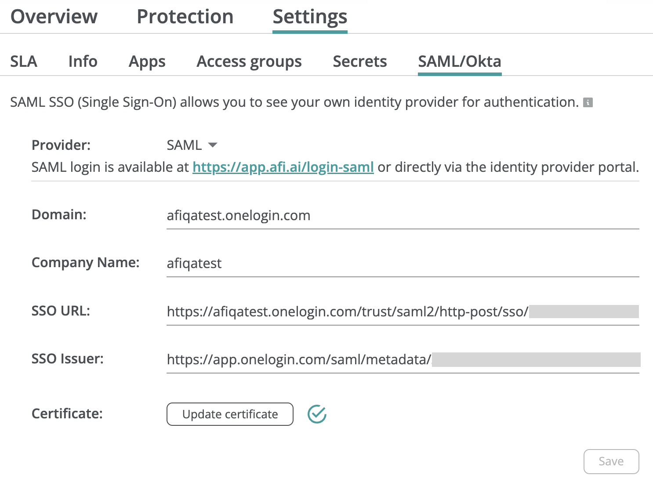653x486 pixels.
Task: Open the Overview tab
Action: click(x=54, y=17)
